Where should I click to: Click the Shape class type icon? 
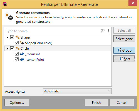tap(18, 37)
